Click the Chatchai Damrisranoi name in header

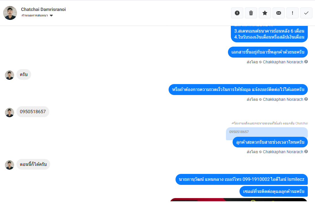[43, 10]
